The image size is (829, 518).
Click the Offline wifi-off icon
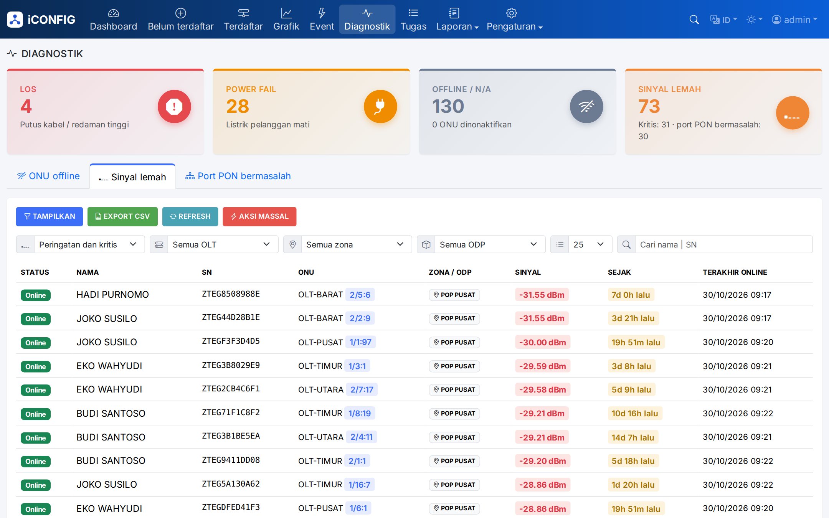tap(586, 106)
